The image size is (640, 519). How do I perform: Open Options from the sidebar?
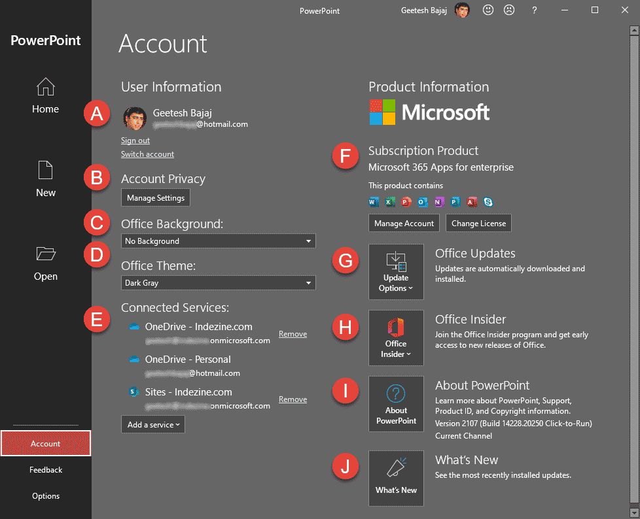[x=46, y=495]
